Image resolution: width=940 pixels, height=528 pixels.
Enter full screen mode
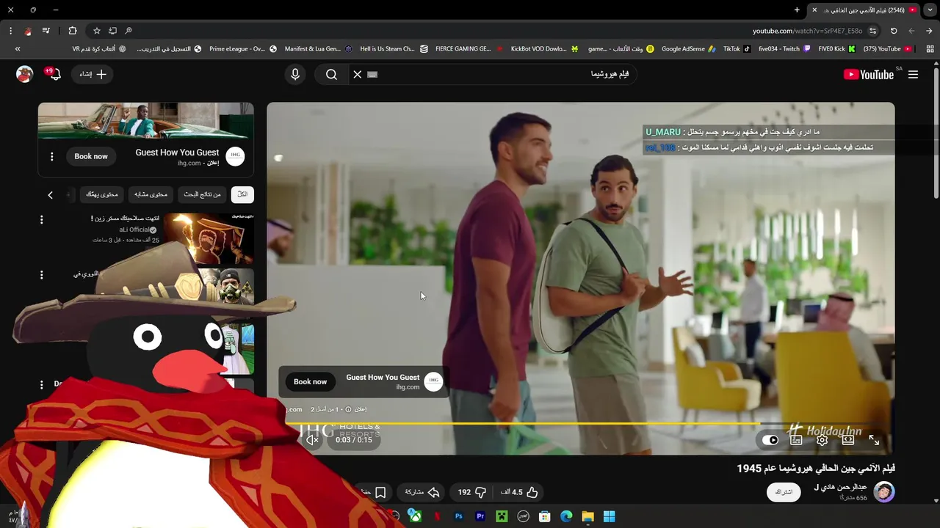coord(874,440)
